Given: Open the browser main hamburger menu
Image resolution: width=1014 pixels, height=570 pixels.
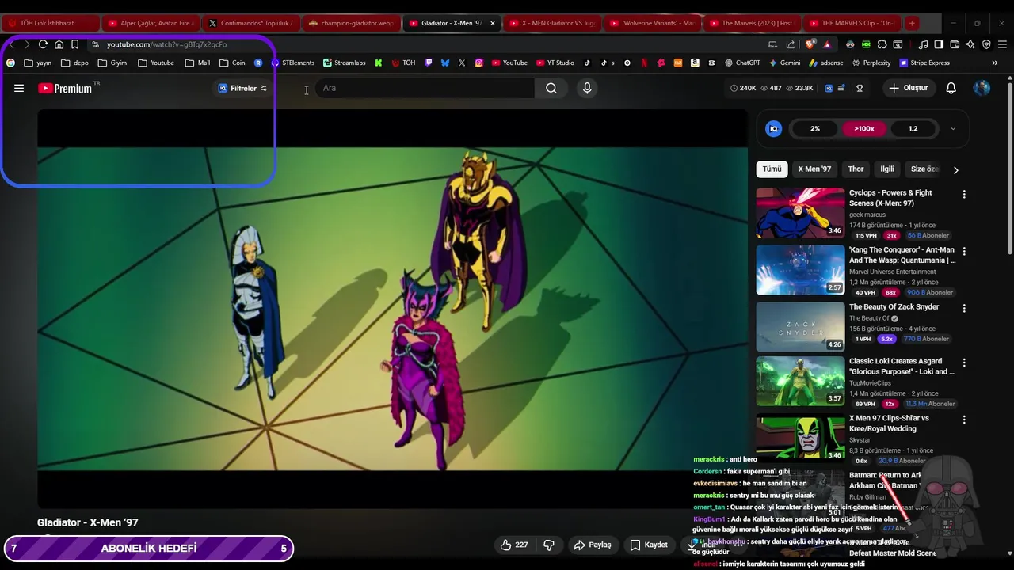Looking at the screenshot, I should 1002,44.
